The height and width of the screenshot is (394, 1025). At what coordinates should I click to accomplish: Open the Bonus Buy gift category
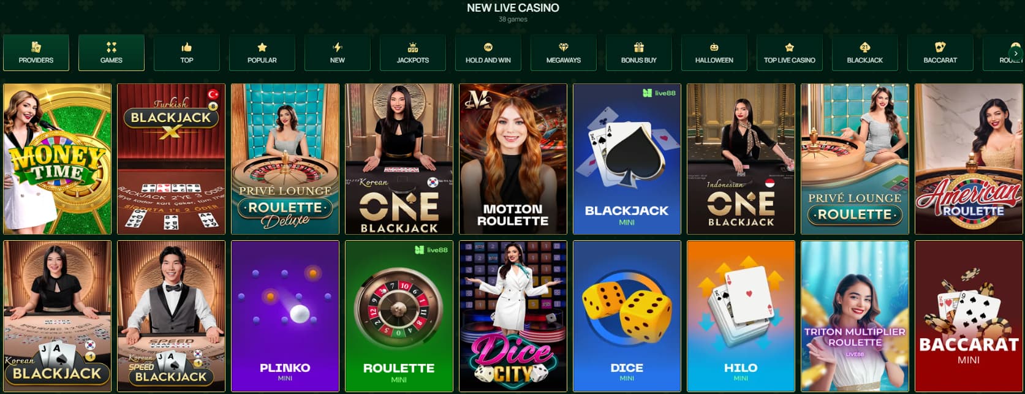pyautogui.click(x=639, y=53)
